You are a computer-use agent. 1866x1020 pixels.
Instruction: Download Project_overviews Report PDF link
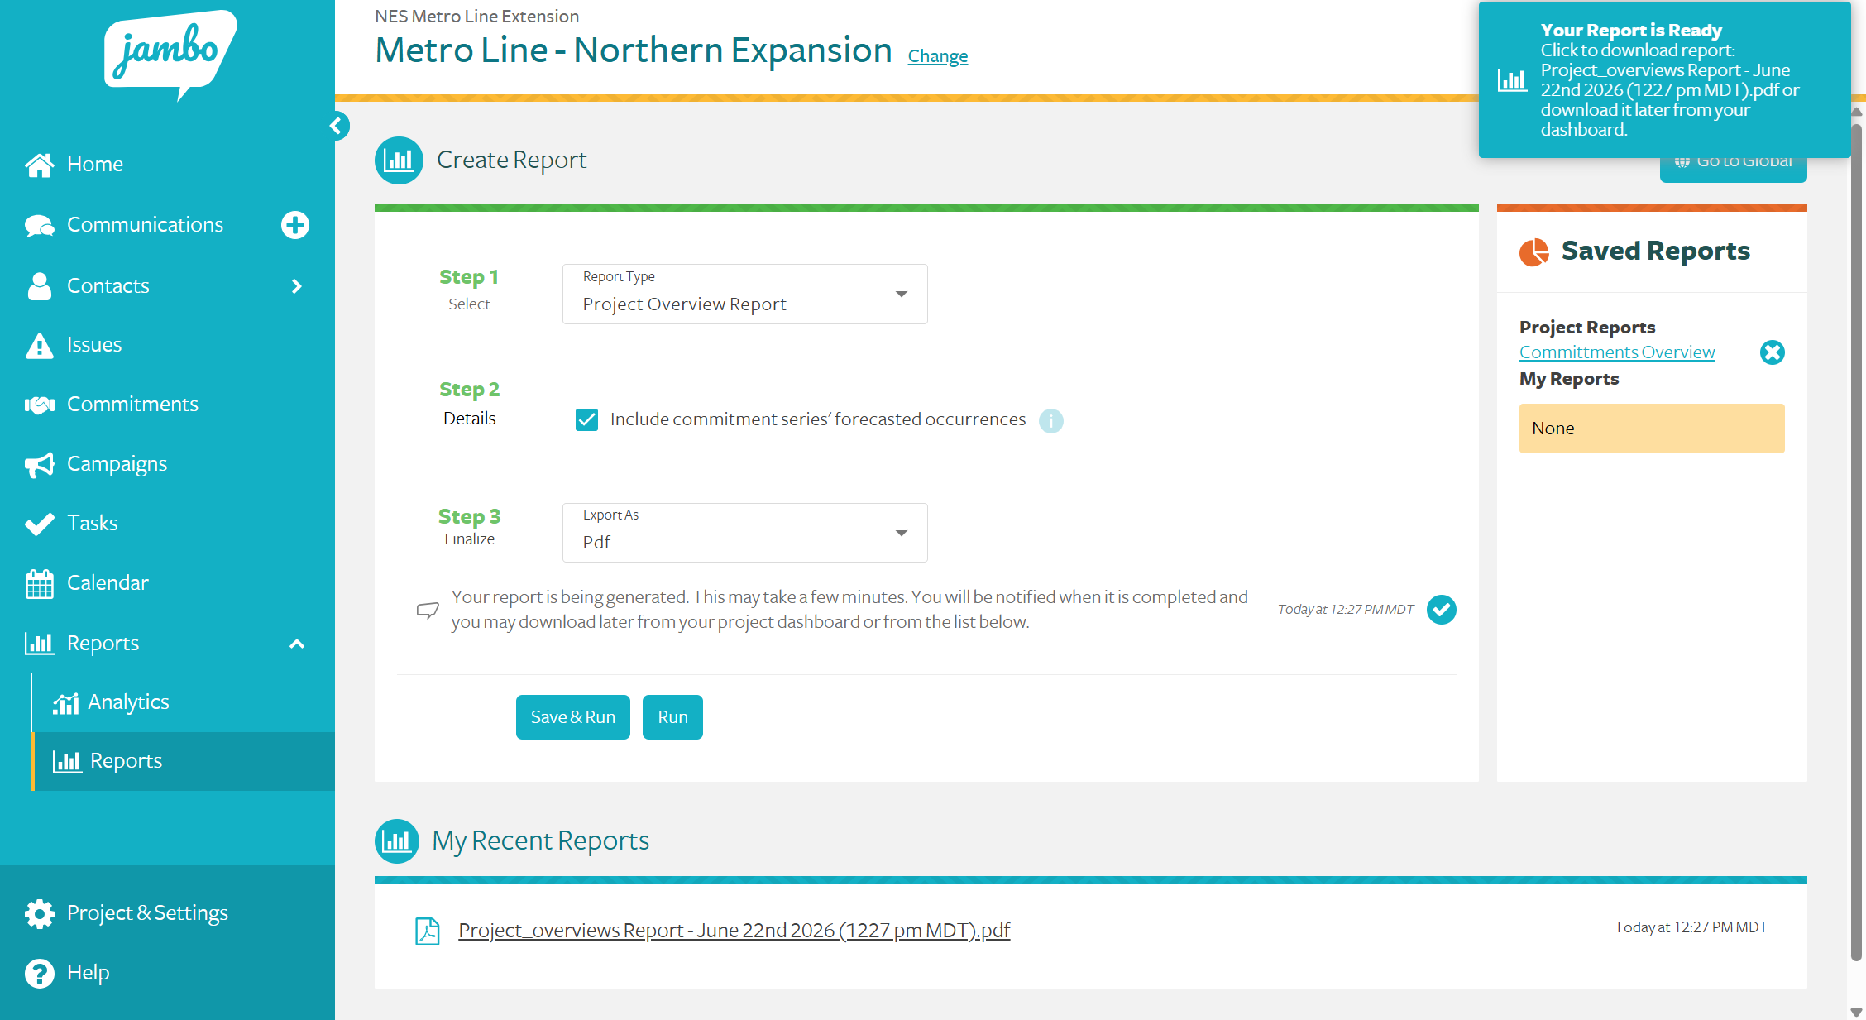click(x=734, y=931)
